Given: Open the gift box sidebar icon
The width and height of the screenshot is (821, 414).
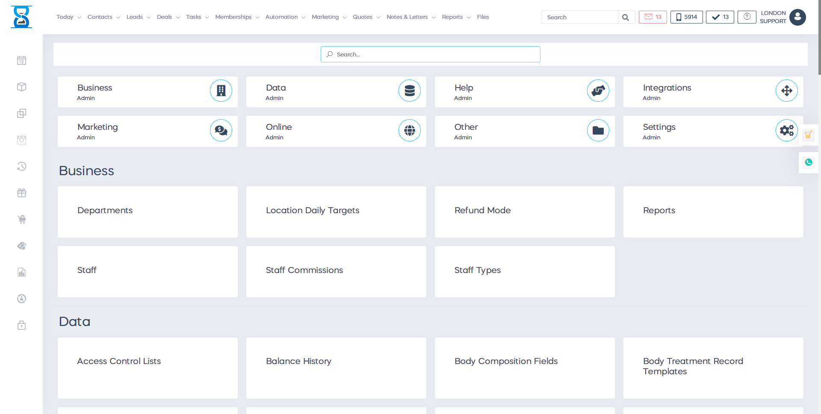Looking at the screenshot, I should click(x=22, y=193).
